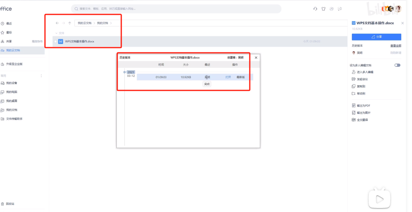Viewport: 412px width, 212px height.
Task: Close the right file details panel
Action: [x=402, y=23]
